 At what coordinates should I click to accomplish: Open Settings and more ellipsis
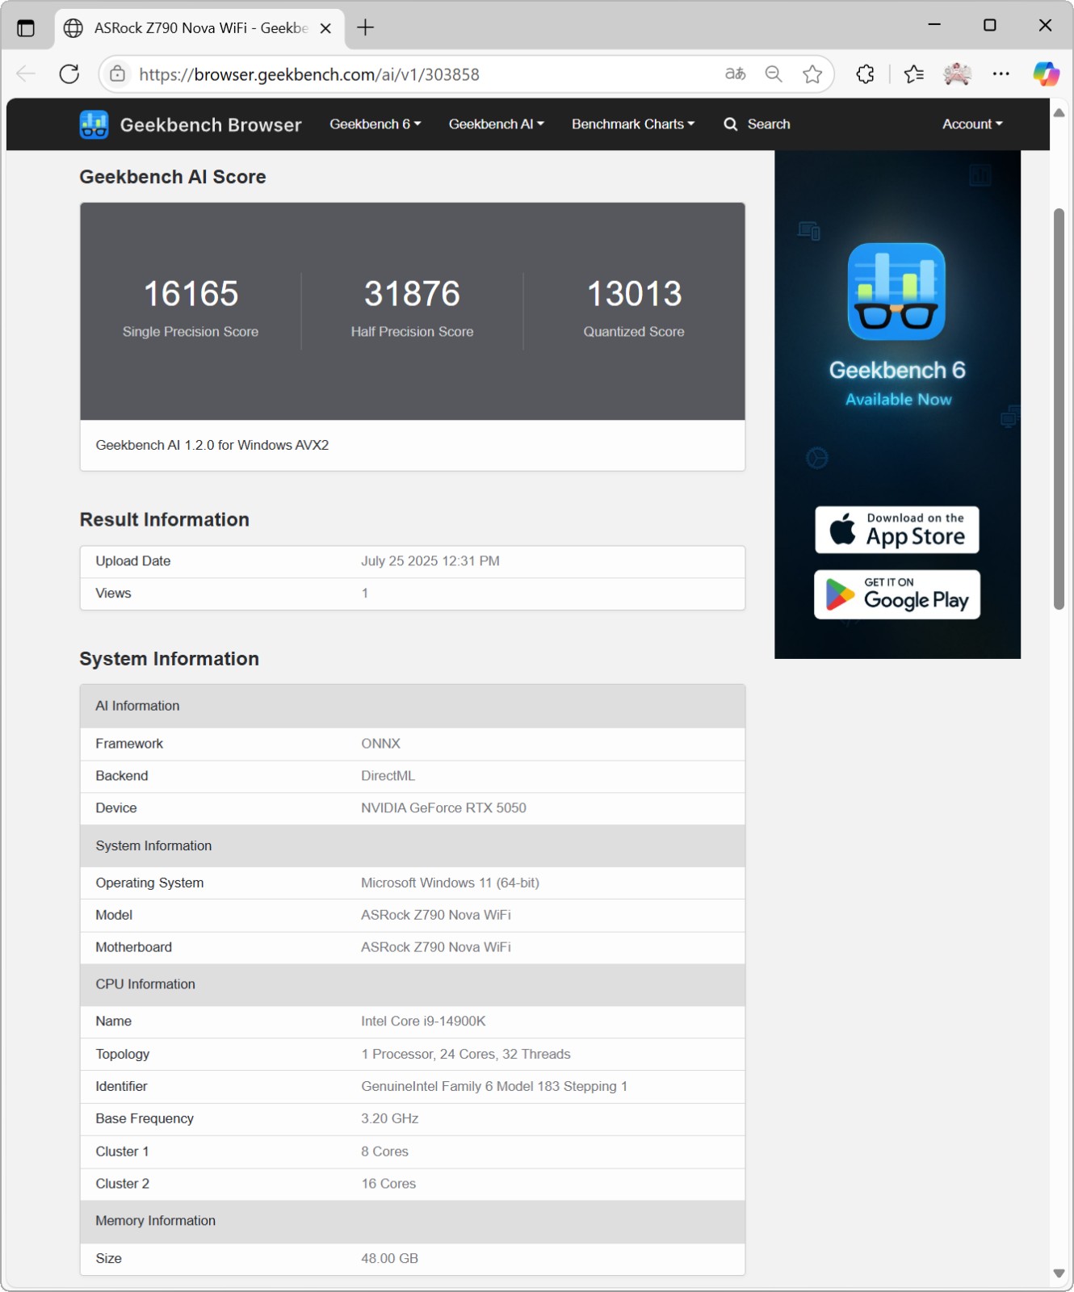pyautogui.click(x=1001, y=74)
